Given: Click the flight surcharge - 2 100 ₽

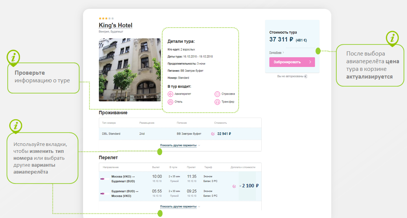Looking at the screenshot, I should pyautogui.click(x=249, y=186).
